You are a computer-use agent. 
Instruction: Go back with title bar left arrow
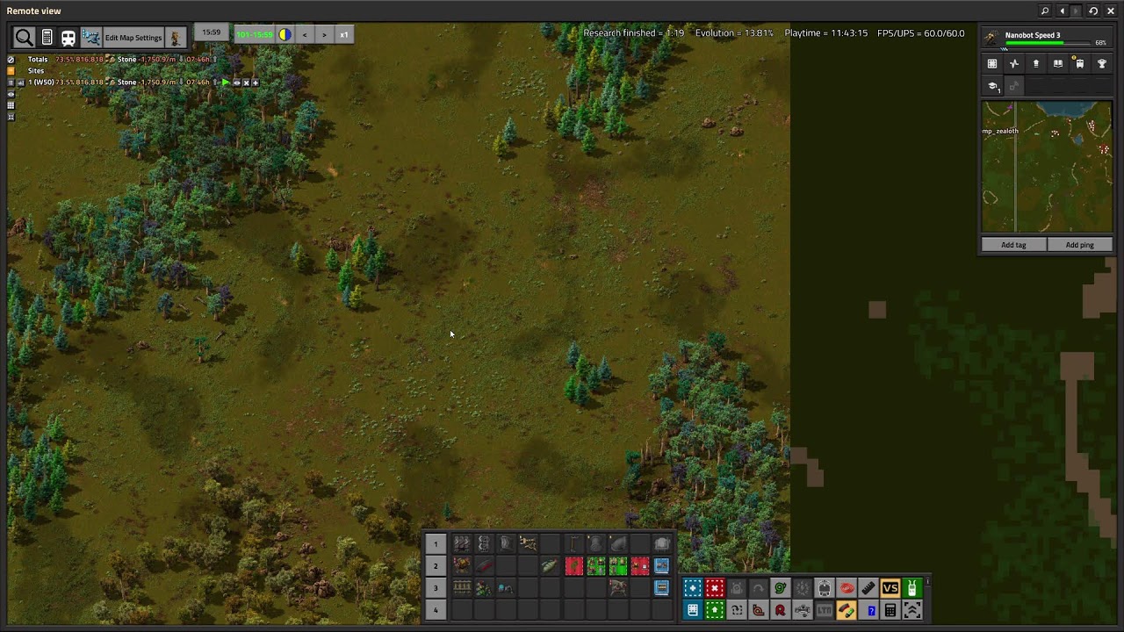[x=1063, y=11]
